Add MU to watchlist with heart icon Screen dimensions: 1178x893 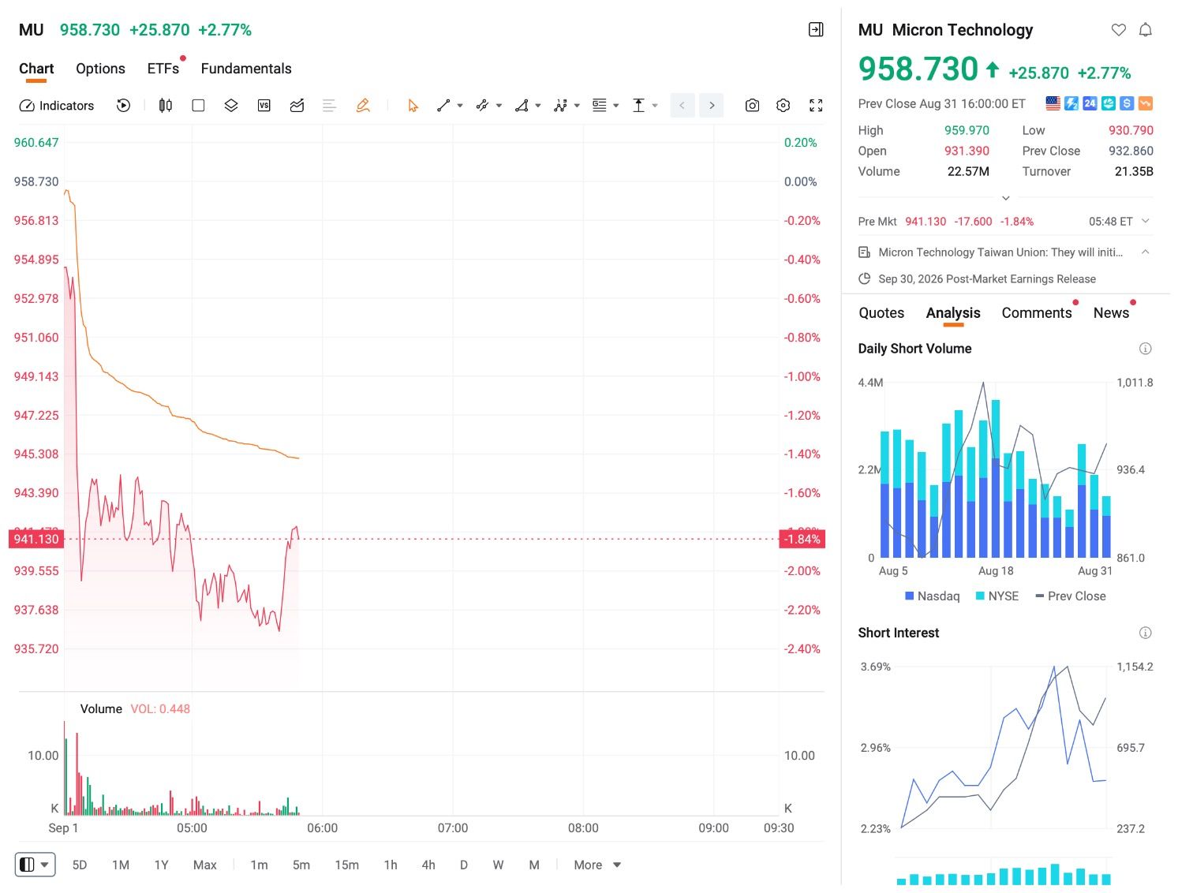[1119, 30]
